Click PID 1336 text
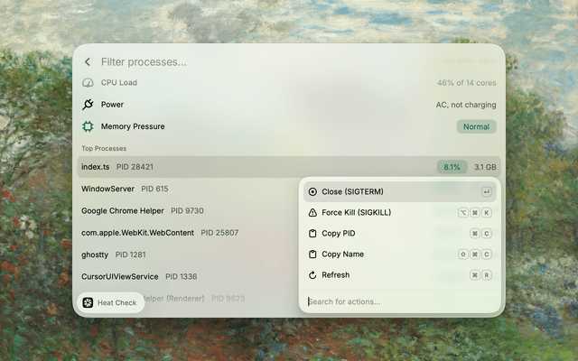The height and width of the screenshot is (361, 578). click(182, 277)
